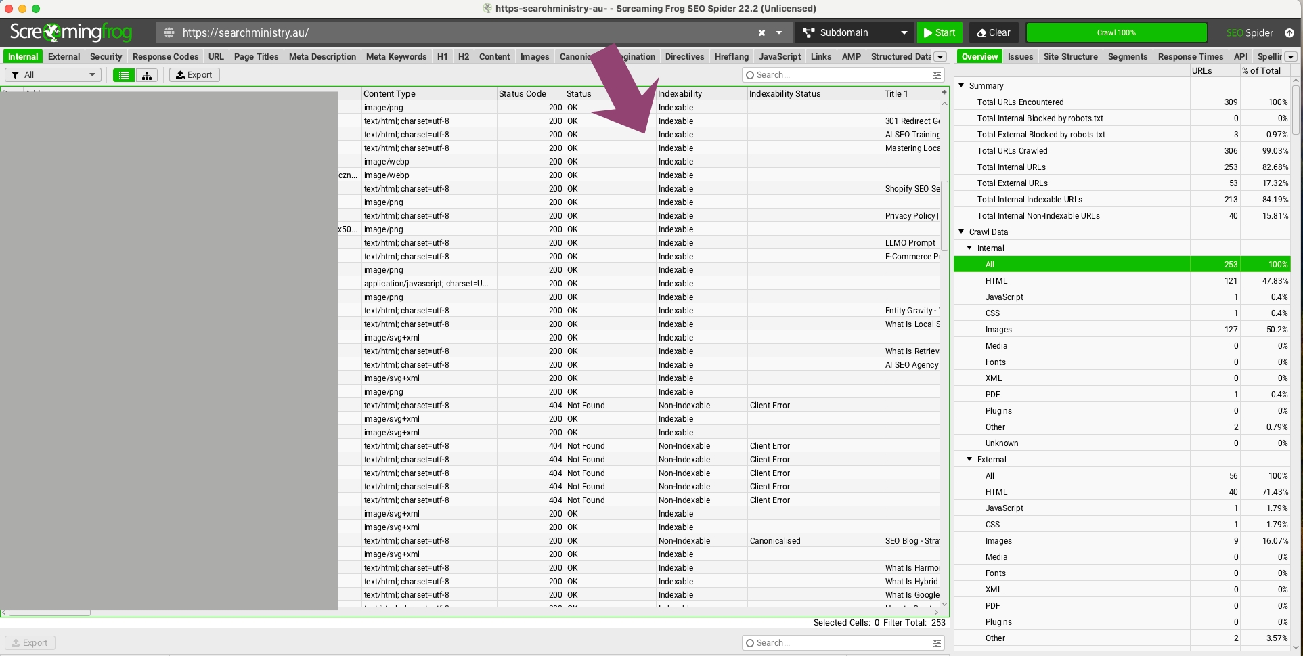Screen dimensions: 1303x656
Task: Click the Clear crawl button
Action: pyautogui.click(x=994, y=32)
